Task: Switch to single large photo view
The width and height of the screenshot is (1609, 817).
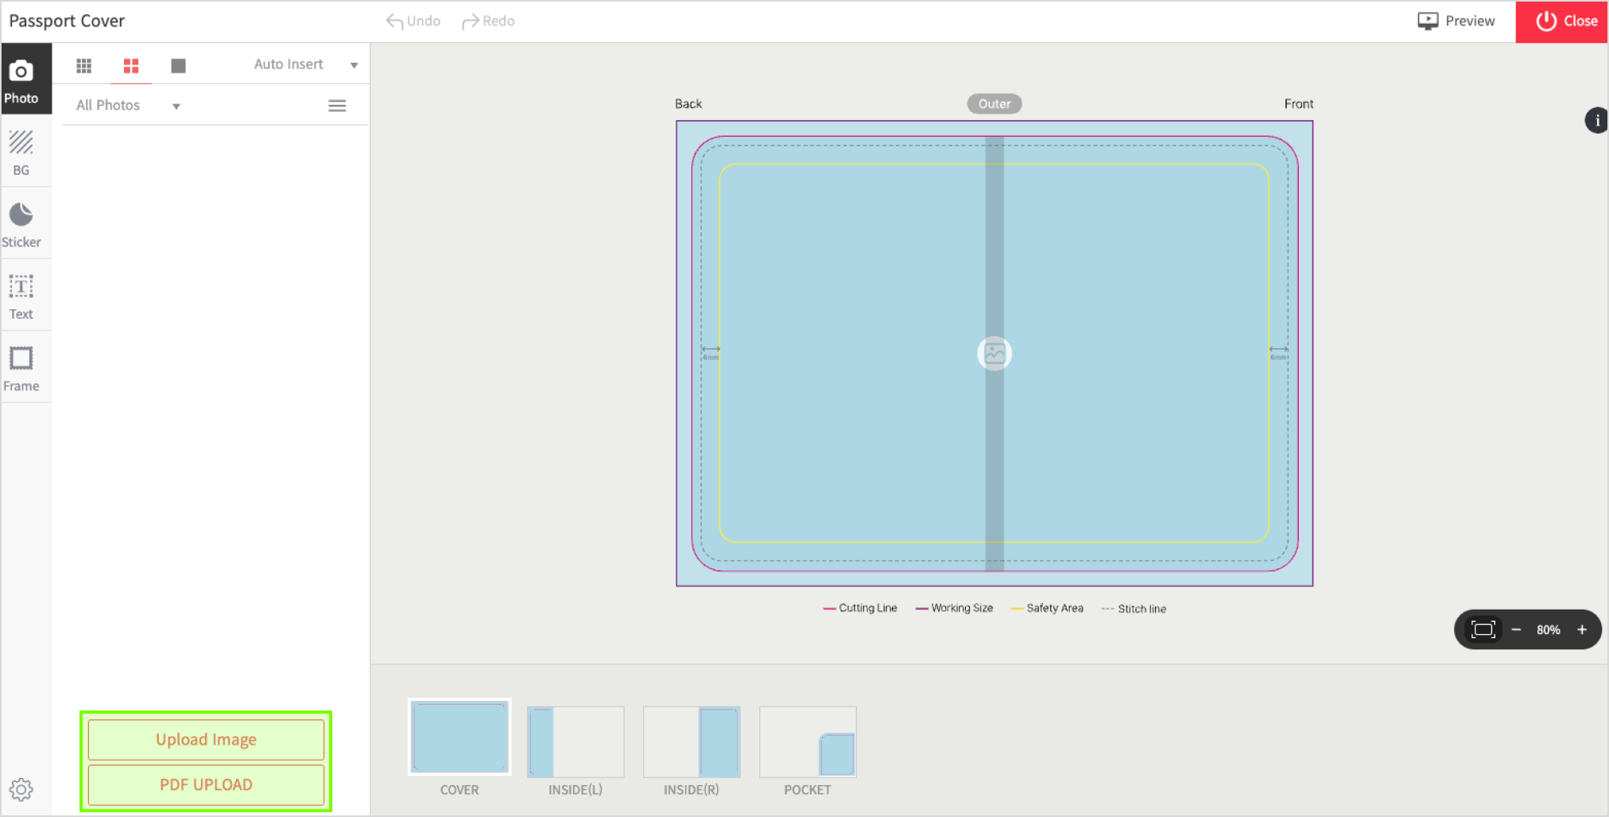Action: pos(178,65)
